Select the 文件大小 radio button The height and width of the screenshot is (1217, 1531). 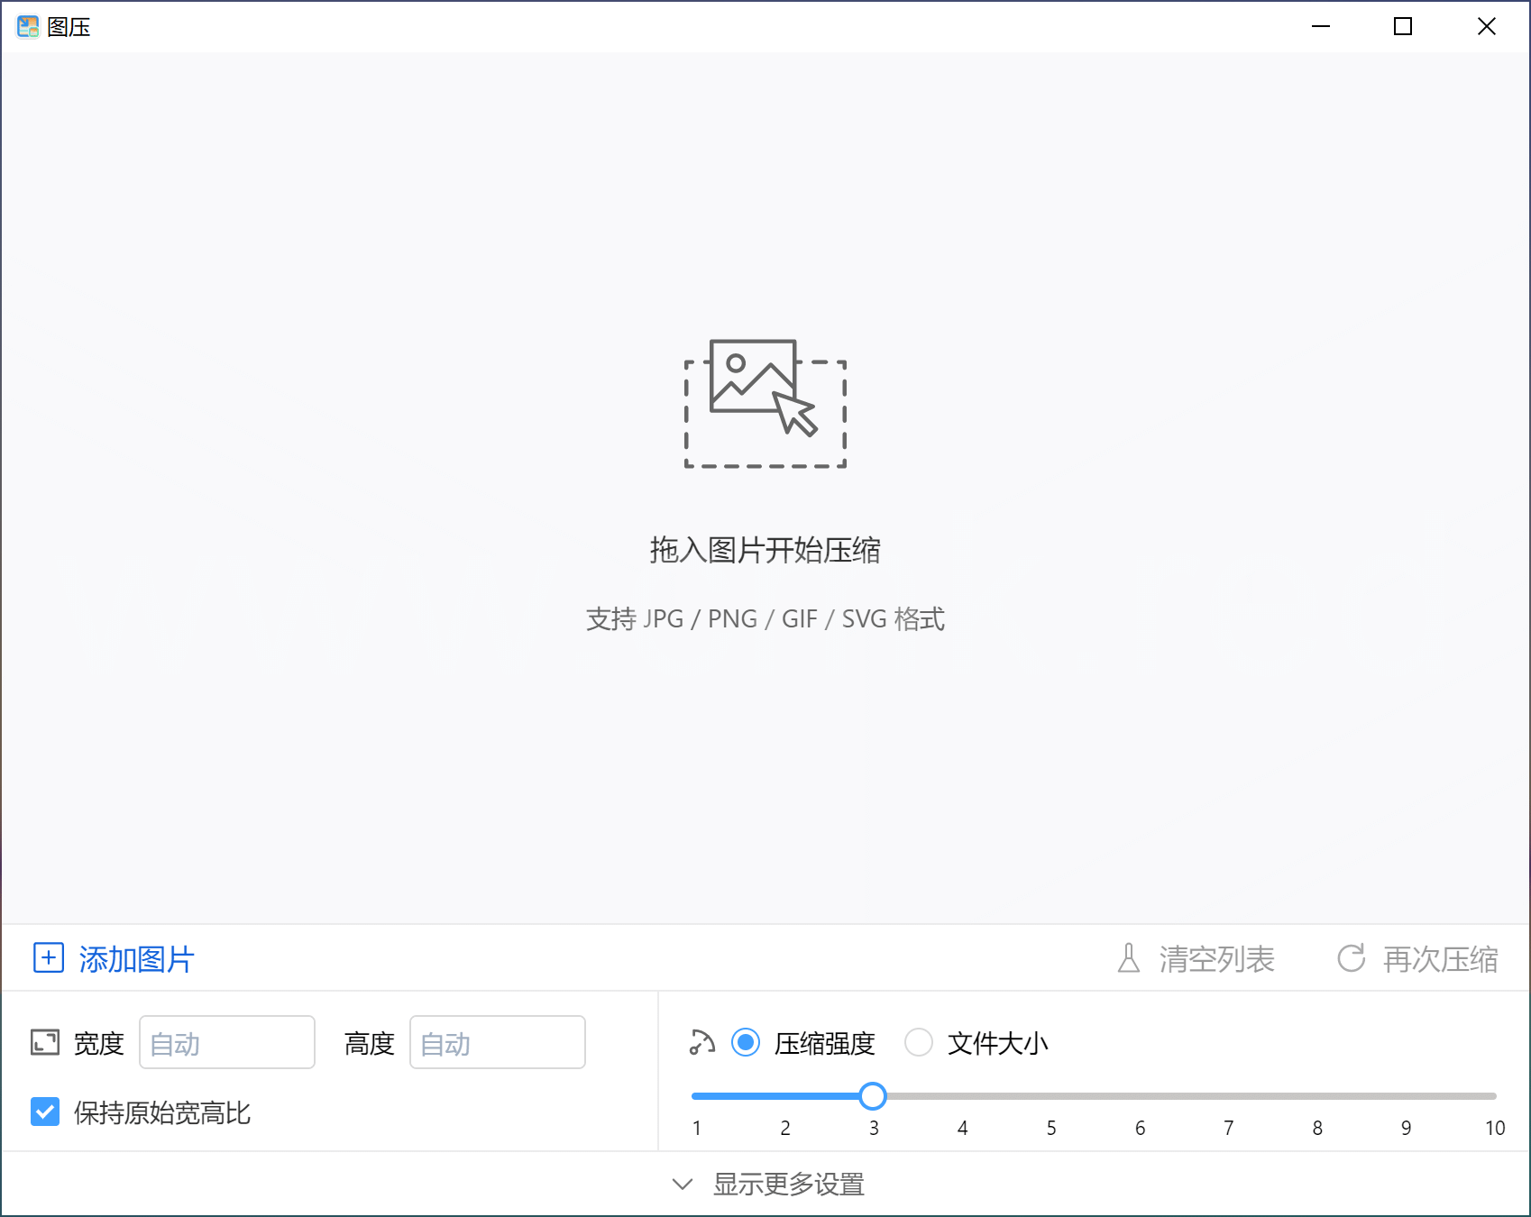[x=919, y=1043]
